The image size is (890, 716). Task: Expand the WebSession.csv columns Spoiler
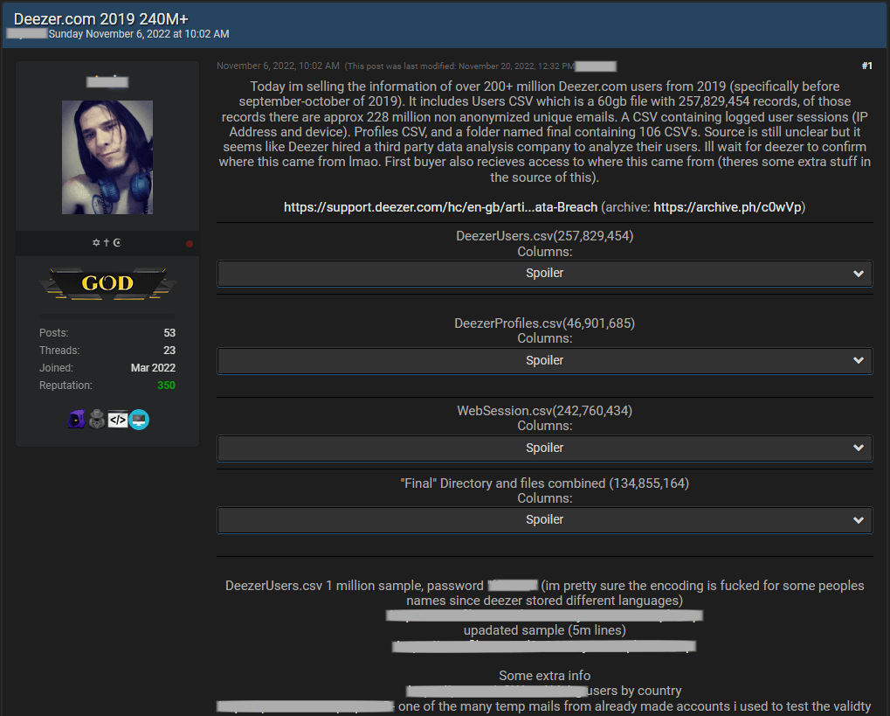point(544,448)
